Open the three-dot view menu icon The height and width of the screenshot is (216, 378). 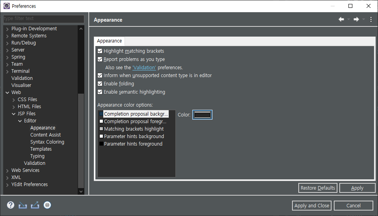coord(371,20)
